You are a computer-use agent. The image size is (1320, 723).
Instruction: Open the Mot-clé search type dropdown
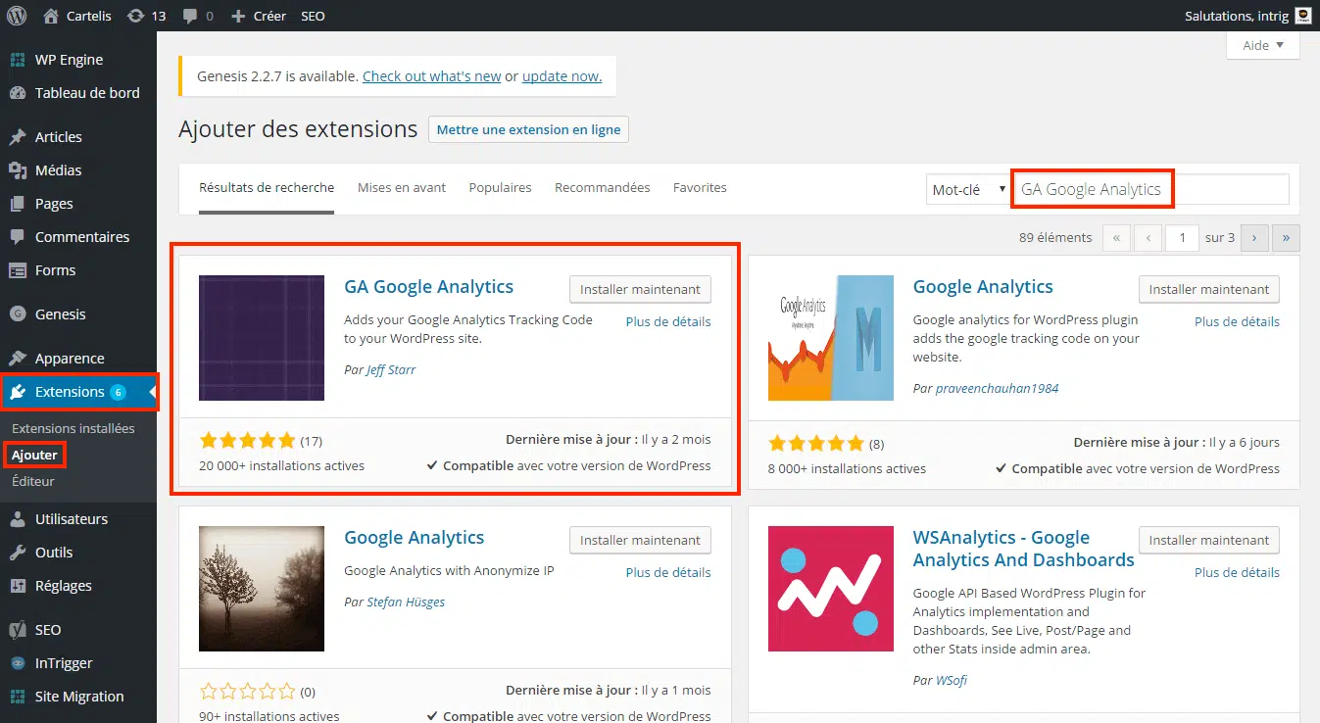click(x=968, y=190)
